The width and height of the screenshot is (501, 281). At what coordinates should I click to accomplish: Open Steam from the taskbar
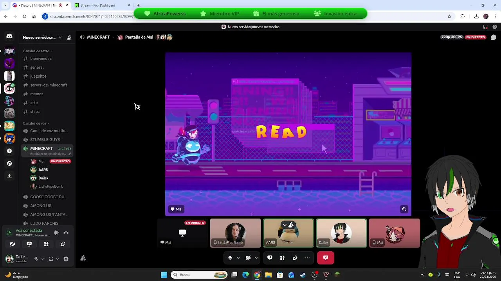[303, 275]
